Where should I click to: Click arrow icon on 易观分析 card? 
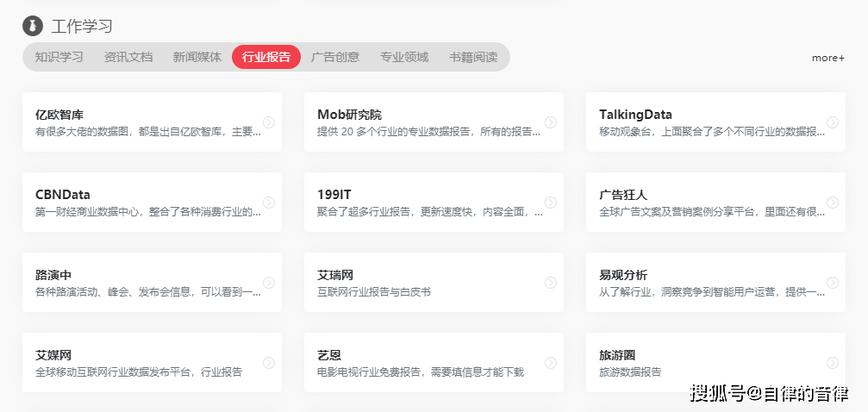coord(833,283)
